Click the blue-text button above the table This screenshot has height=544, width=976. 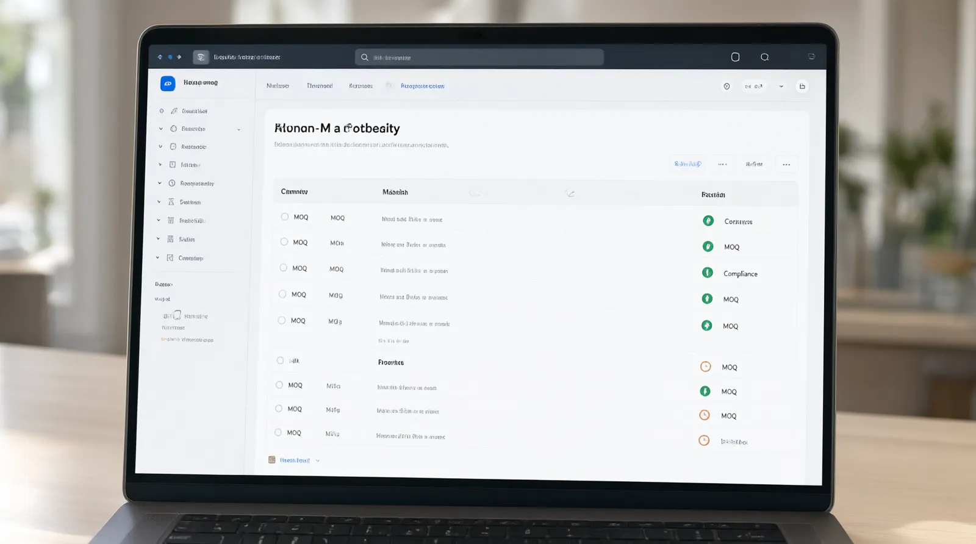click(x=687, y=163)
